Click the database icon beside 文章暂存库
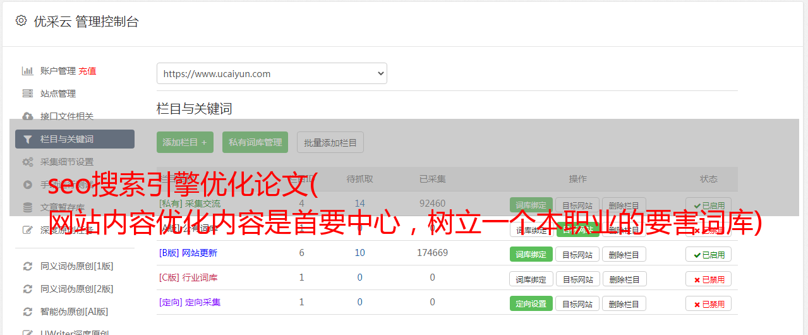This screenshot has height=335, width=808. (x=27, y=207)
